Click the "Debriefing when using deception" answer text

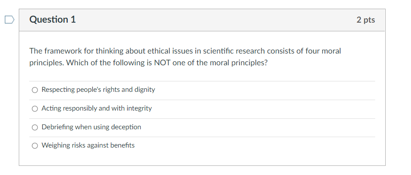coord(91,127)
